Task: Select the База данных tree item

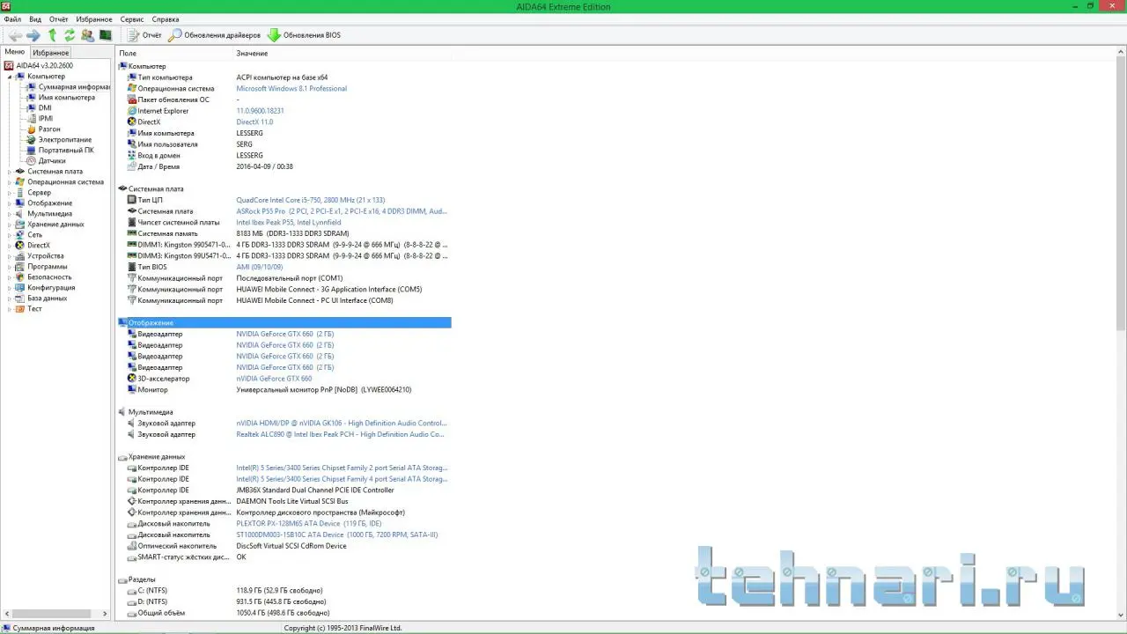Action: [x=47, y=299]
